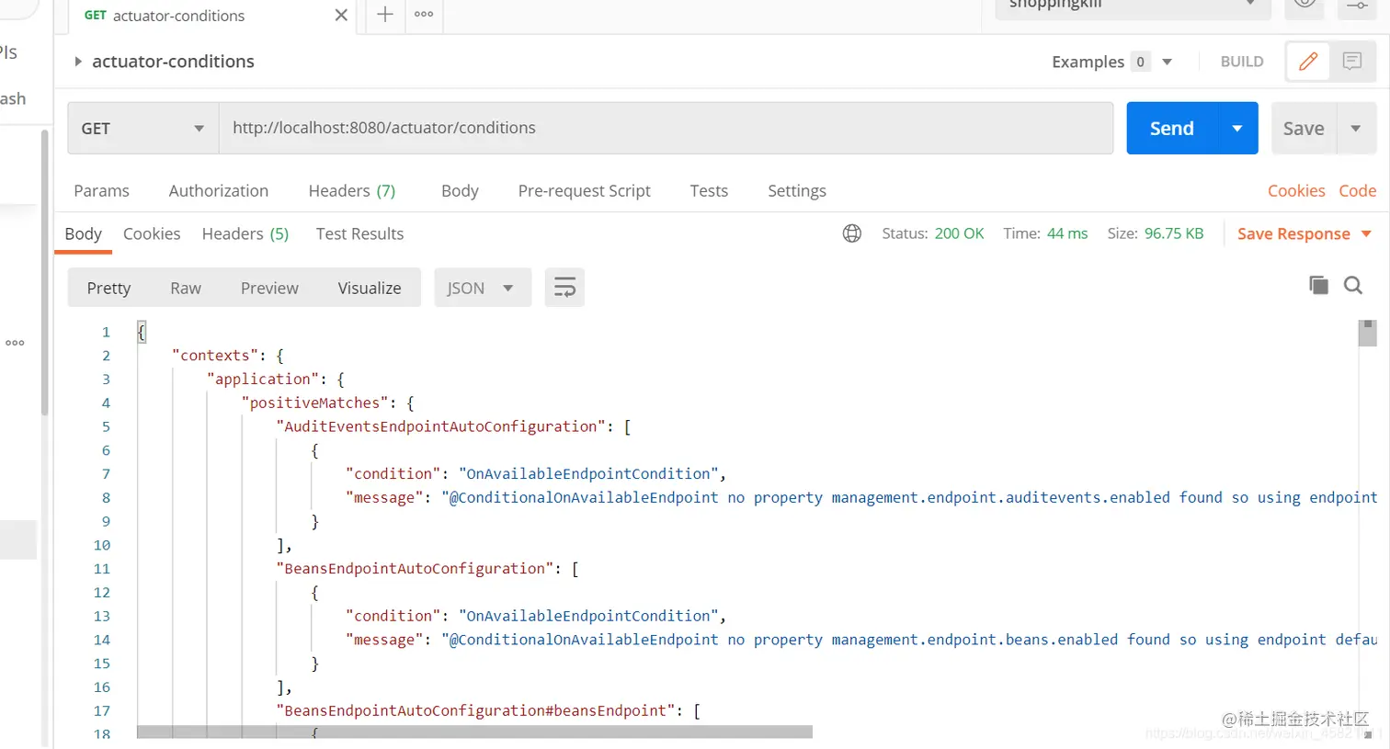
Task: Open the request Headers (7) tab
Action: click(x=352, y=190)
